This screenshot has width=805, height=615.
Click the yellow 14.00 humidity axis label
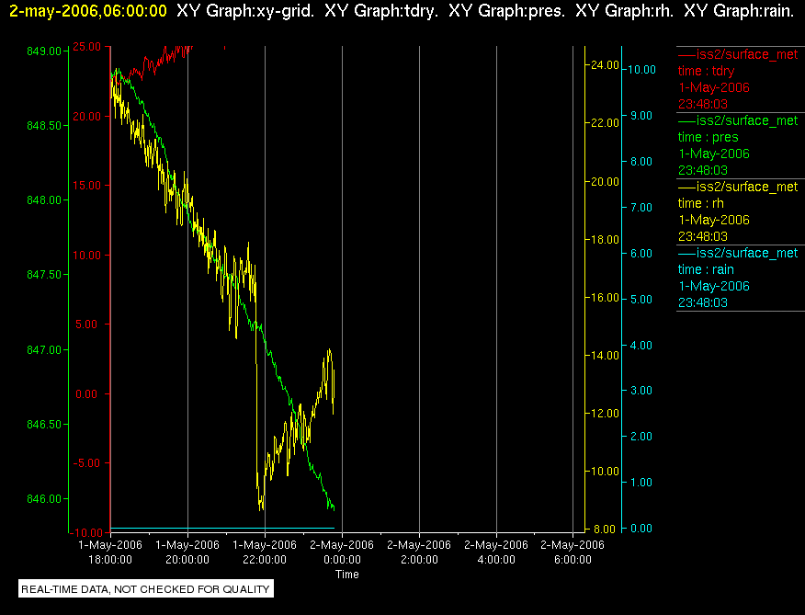(605, 356)
